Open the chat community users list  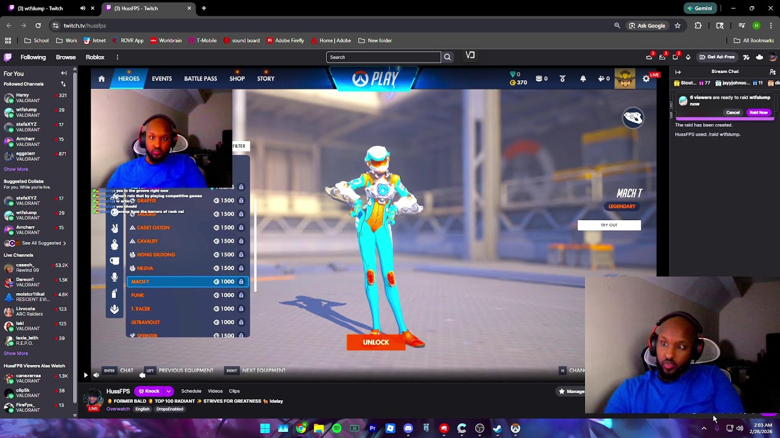pyautogui.click(x=773, y=72)
